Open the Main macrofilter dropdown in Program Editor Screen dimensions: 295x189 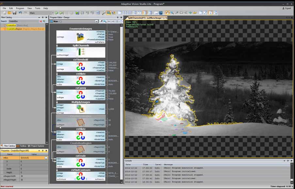[x=96, y=22]
